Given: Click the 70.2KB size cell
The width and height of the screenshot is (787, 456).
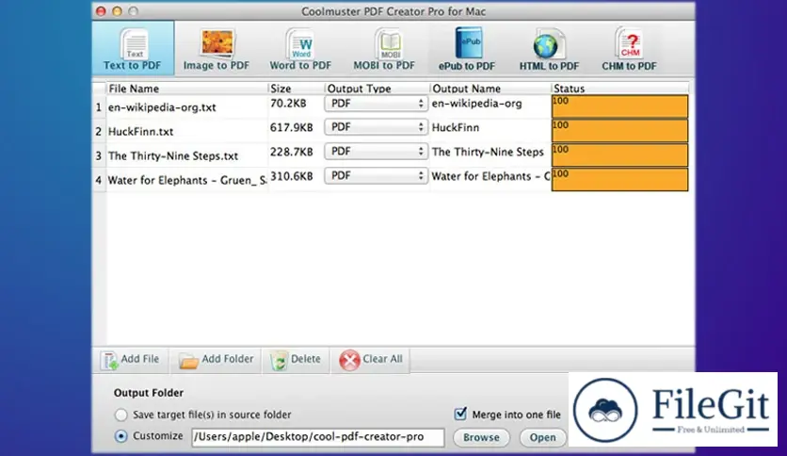Looking at the screenshot, I should 288,104.
